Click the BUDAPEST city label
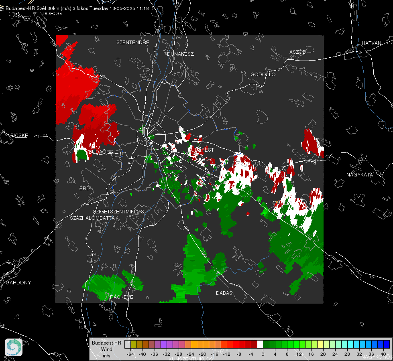The height and width of the screenshot is (361, 393). point(201,150)
